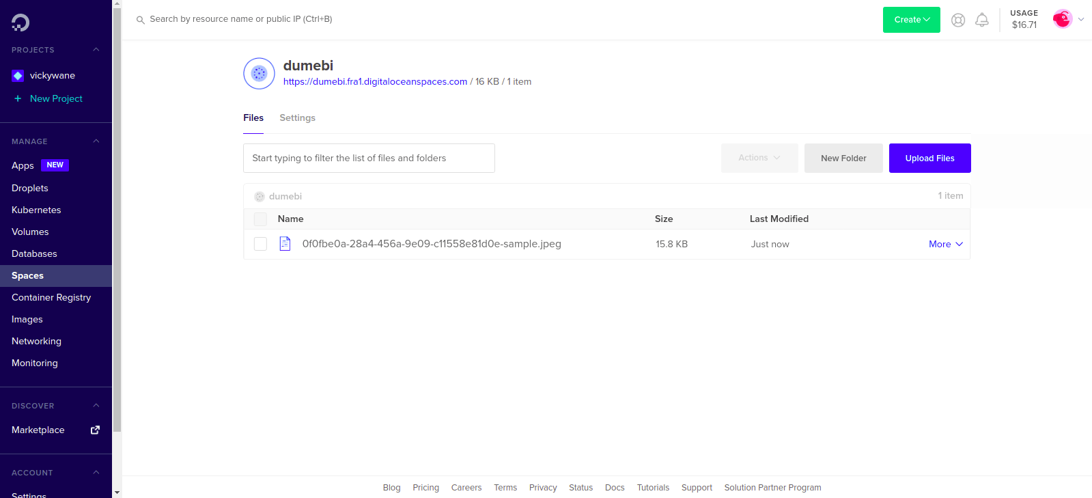1092x498 pixels.
Task: Click the New Folder button
Action: (843, 158)
